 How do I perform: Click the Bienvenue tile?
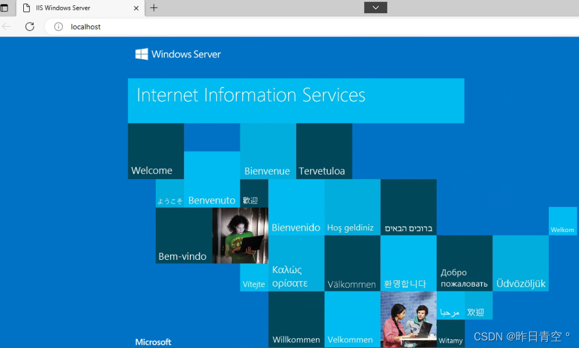268,151
